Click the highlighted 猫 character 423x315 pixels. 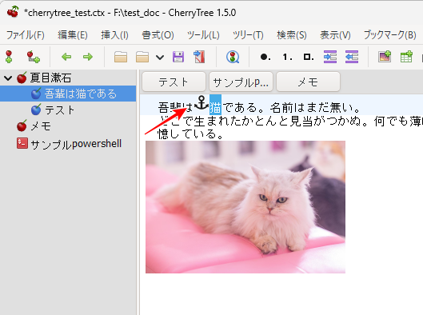(216, 105)
